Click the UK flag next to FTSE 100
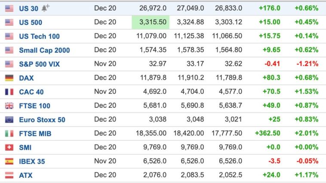This screenshot has height=183, width=326. (9, 106)
